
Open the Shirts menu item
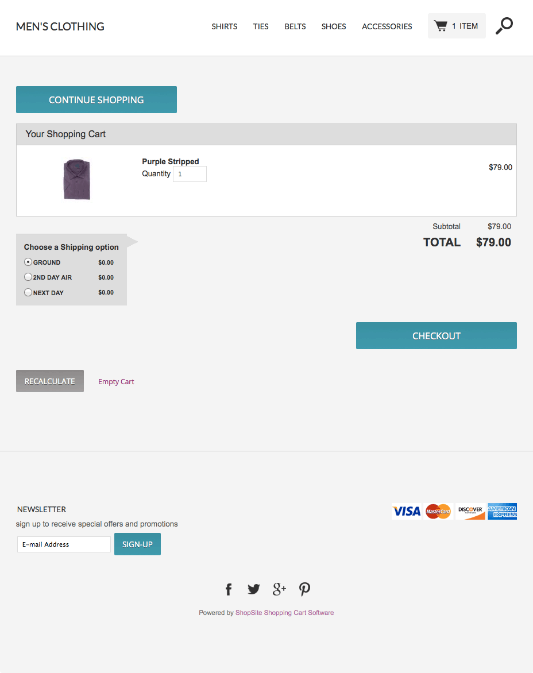(x=224, y=26)
